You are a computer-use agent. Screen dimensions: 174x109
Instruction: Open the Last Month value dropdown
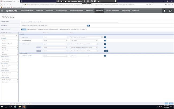[x=84, y=41]
